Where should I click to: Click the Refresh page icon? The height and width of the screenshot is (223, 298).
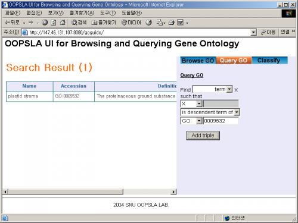coord(54,23)
